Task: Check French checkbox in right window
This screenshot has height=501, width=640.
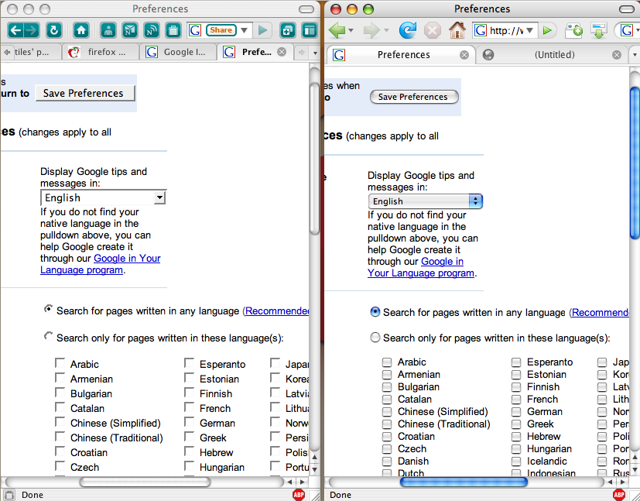Action: 516,399
